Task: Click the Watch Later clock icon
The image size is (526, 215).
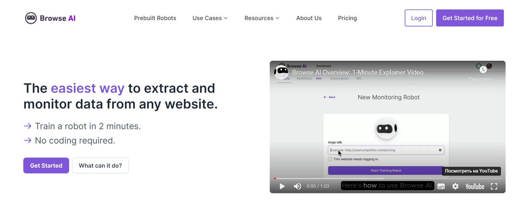Action: point(483,70)
